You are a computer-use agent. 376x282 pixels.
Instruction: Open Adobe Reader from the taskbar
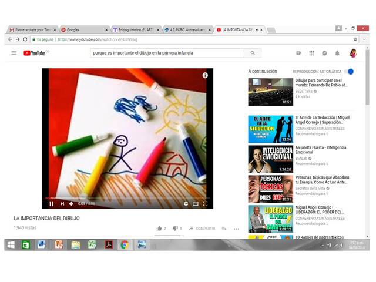109,245
